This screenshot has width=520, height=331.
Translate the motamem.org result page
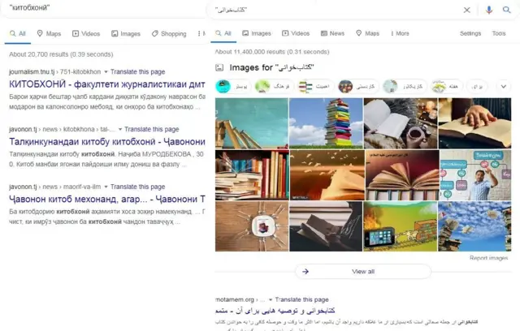pos(301,300)
